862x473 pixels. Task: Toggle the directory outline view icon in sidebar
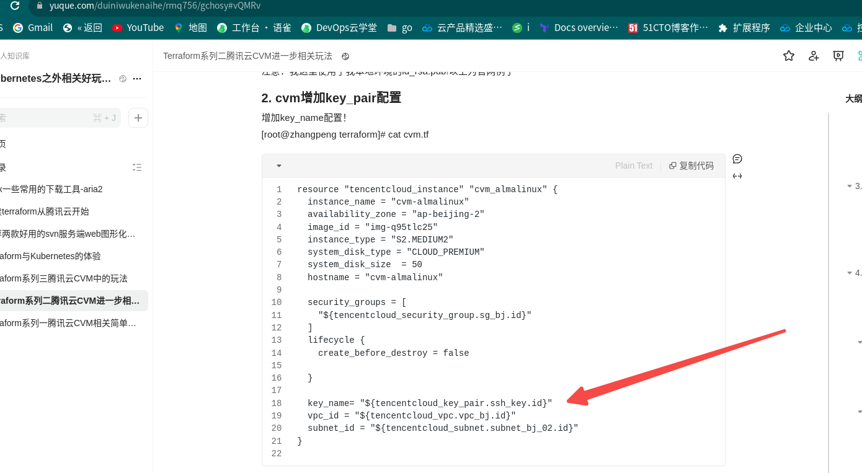tap(137, 167)
